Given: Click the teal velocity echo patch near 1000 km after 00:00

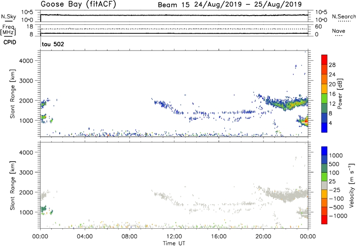Looking at the screenshot, I should (43, 209).
